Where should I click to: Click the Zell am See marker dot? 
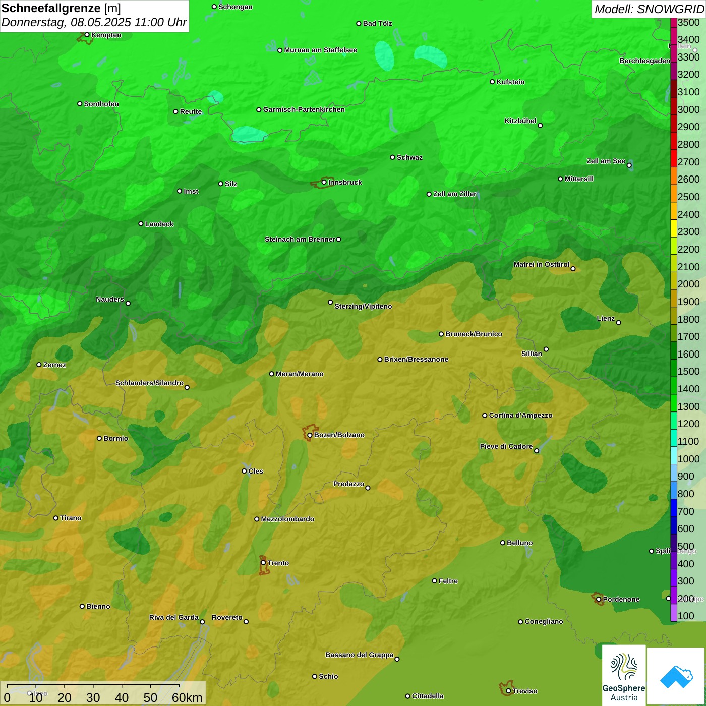tap(629, 165)
